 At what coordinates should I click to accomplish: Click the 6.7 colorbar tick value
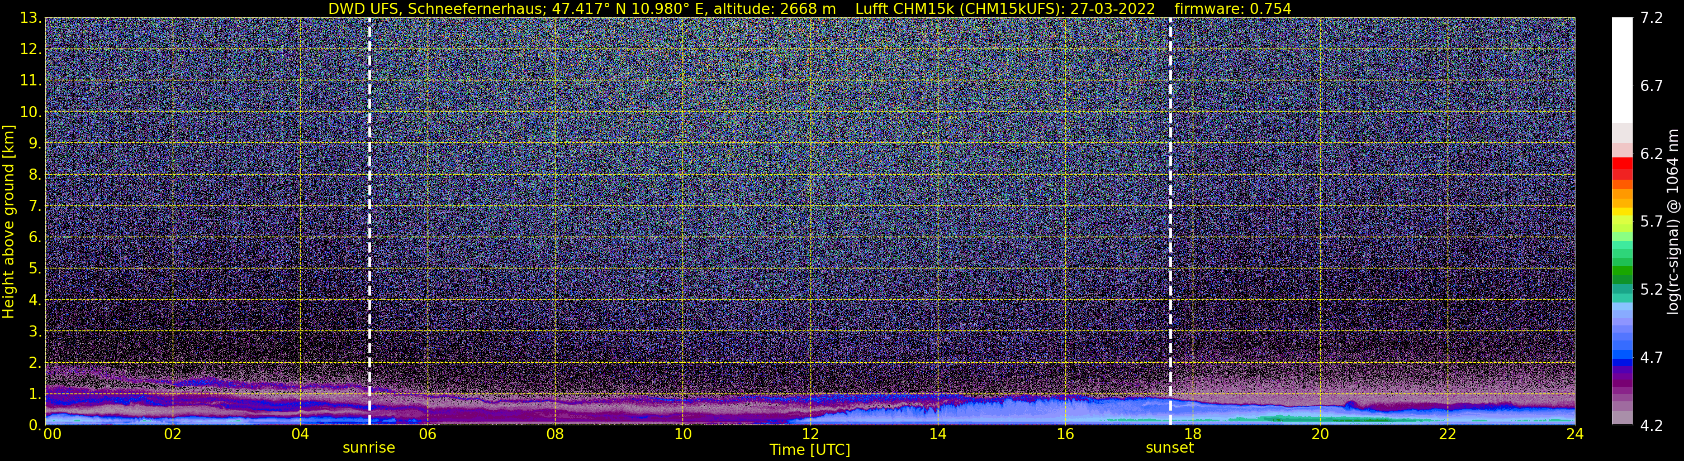(x=1652, y=86)
